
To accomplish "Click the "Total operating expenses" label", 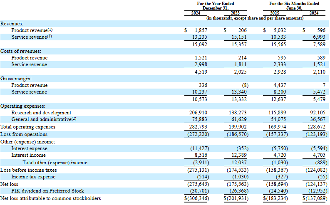I will click(x=28, y=127).
